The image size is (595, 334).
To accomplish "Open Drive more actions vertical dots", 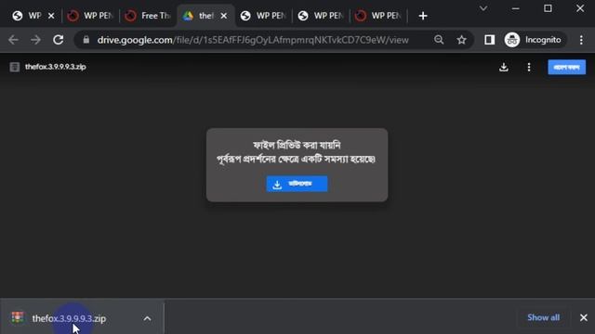I will pyautogui.click(x=529, y=67).
